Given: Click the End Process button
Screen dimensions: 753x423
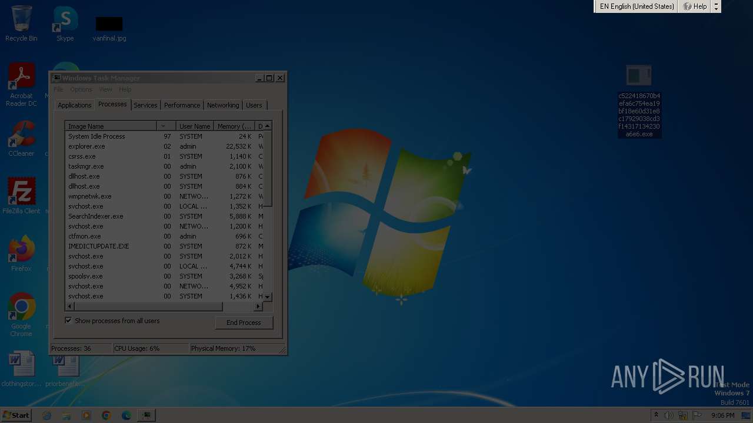Looking at the screenshot, I should pyautogui.click(x=244, y=323).
